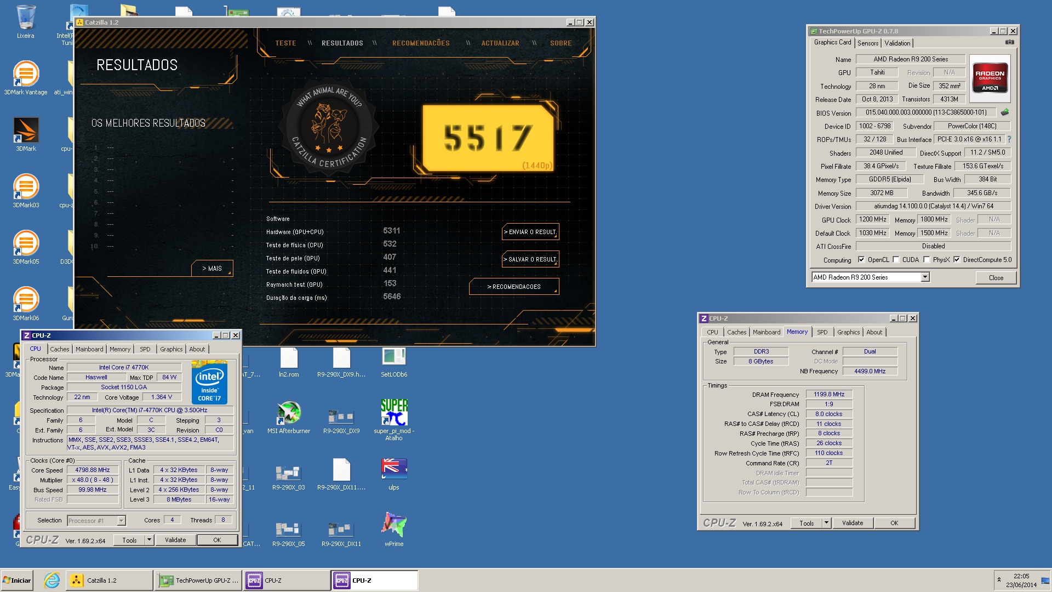This screenshot has height=592, width=1052.
Task: Click the MAIS button in best results
Action: click(x=212, y=269)
